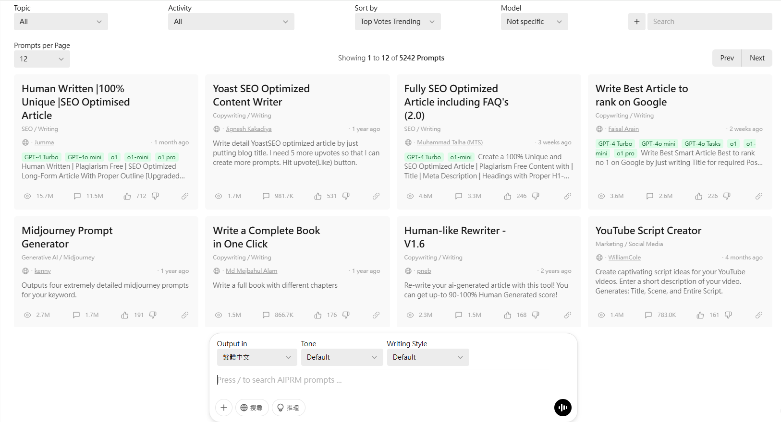Image resolution: width=781 pixels, height=422 pixels.
Task: Open the Topic dropdown
Action: [61, 22]
